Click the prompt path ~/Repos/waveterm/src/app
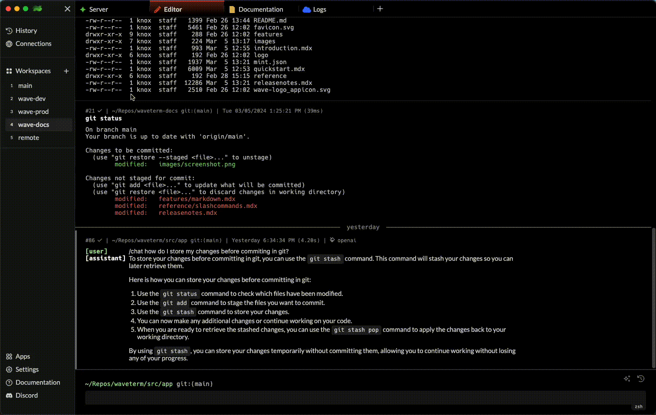 tap(129, 384)
